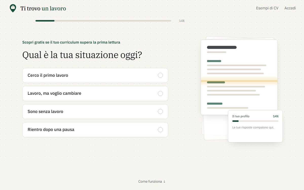The image size is (304, 190).
Task: Open the Ti trovo un lavoro home link
Action: 38,8
